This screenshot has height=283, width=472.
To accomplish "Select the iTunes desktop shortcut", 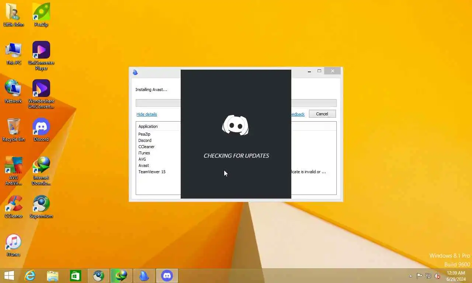I will coord(13,245).
